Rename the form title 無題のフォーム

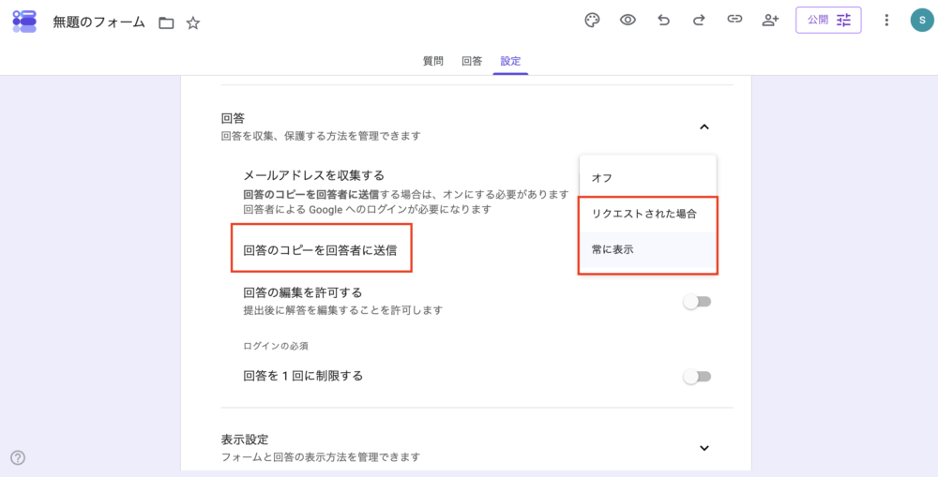coord(99,22)
